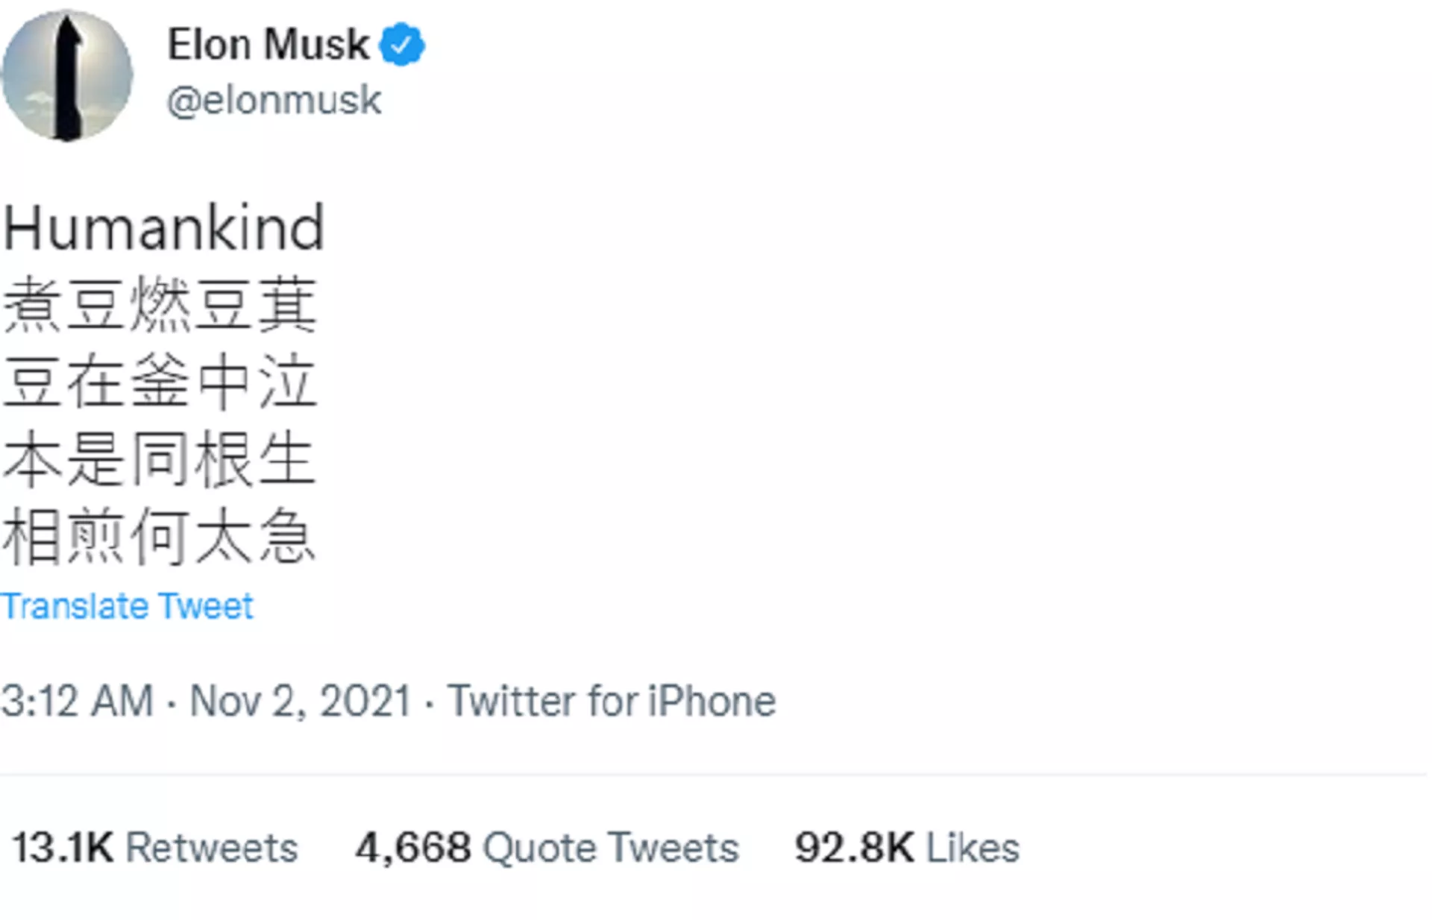
Task: Open Elon Musk's round profile picture
Action: (67, 75)
